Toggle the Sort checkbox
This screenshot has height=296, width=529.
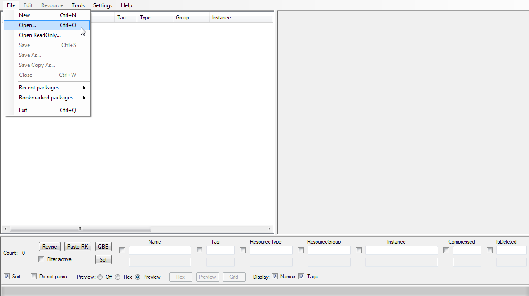7,277
